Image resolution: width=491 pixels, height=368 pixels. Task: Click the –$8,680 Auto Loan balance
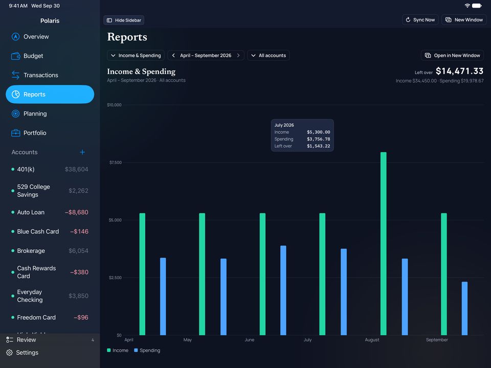76,212
